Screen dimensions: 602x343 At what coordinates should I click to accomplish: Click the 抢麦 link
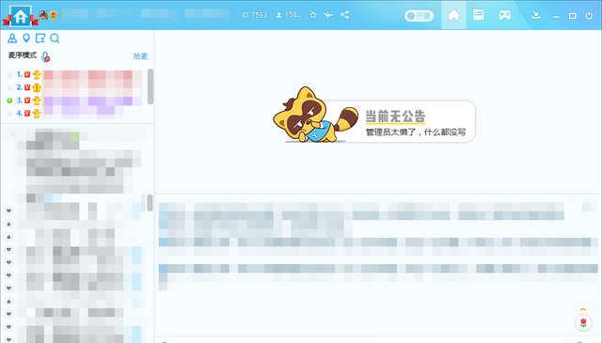pos(140,56)
